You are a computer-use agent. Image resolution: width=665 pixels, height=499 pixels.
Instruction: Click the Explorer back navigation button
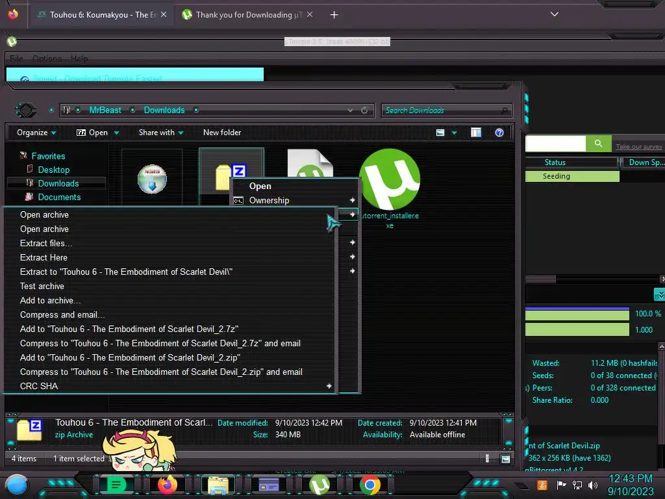[x=25, y=110]
